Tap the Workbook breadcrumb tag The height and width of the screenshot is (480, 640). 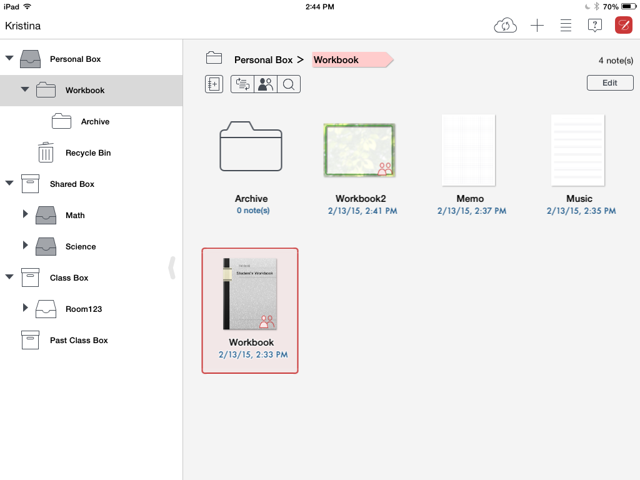click(352, 60)
